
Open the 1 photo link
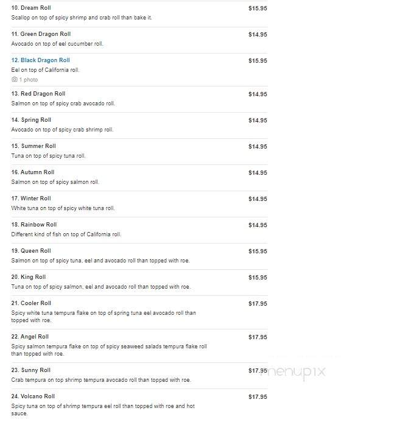(29, 80)
